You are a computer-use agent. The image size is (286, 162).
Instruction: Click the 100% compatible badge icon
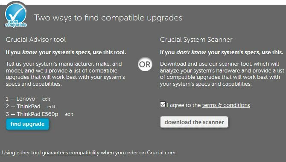(16, 15)
